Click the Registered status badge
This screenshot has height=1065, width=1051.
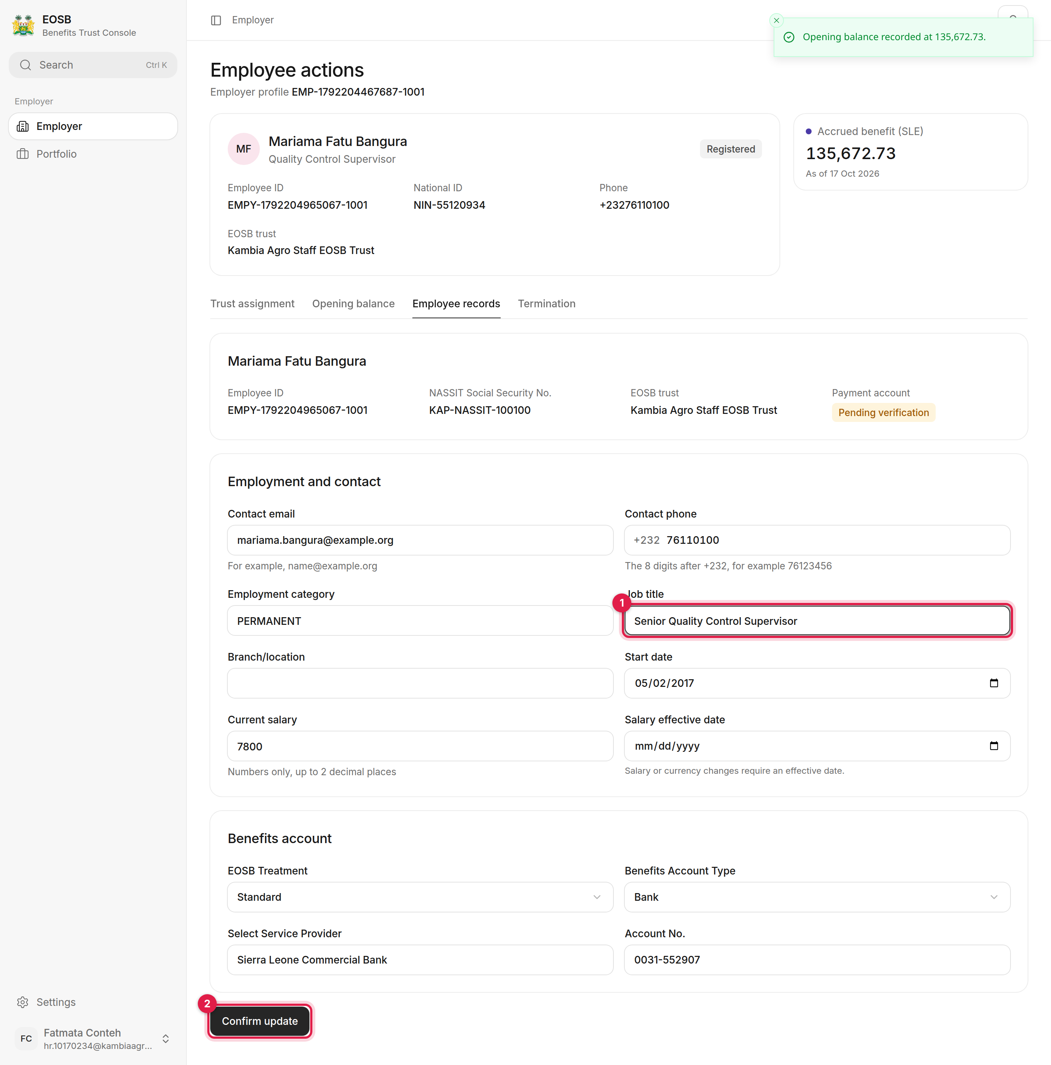[731, 149]
